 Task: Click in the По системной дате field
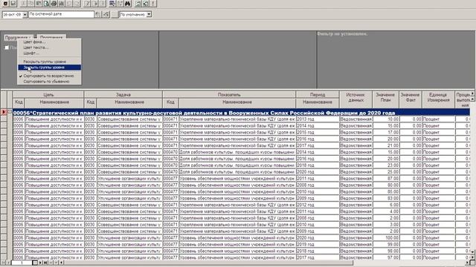click(x=61, y=14)
